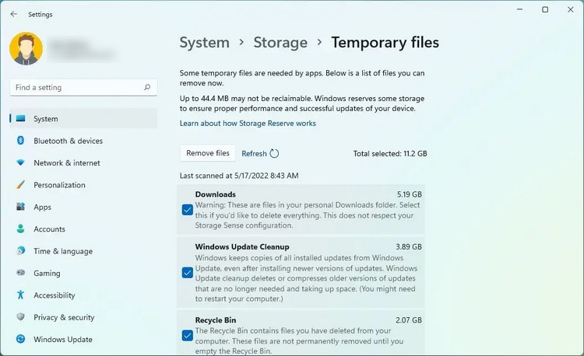Click the magnifier icon in search box

click(x=147, y=87)
